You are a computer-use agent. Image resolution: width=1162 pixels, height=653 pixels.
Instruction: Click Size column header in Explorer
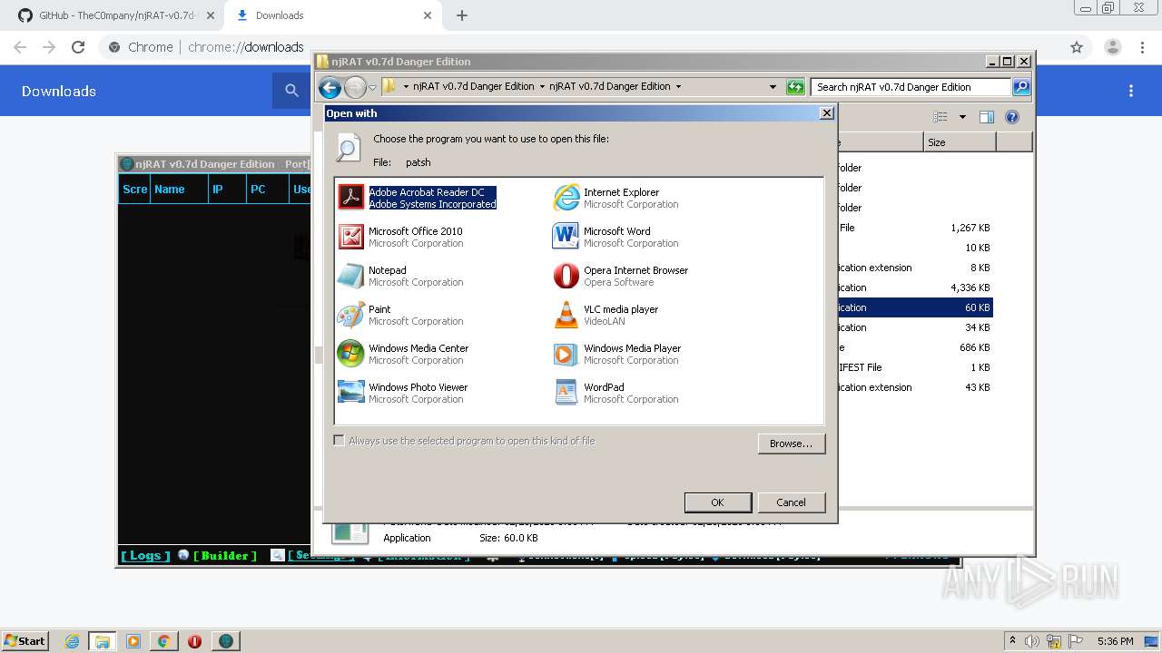pyautogui.click(x=960, y=142)
